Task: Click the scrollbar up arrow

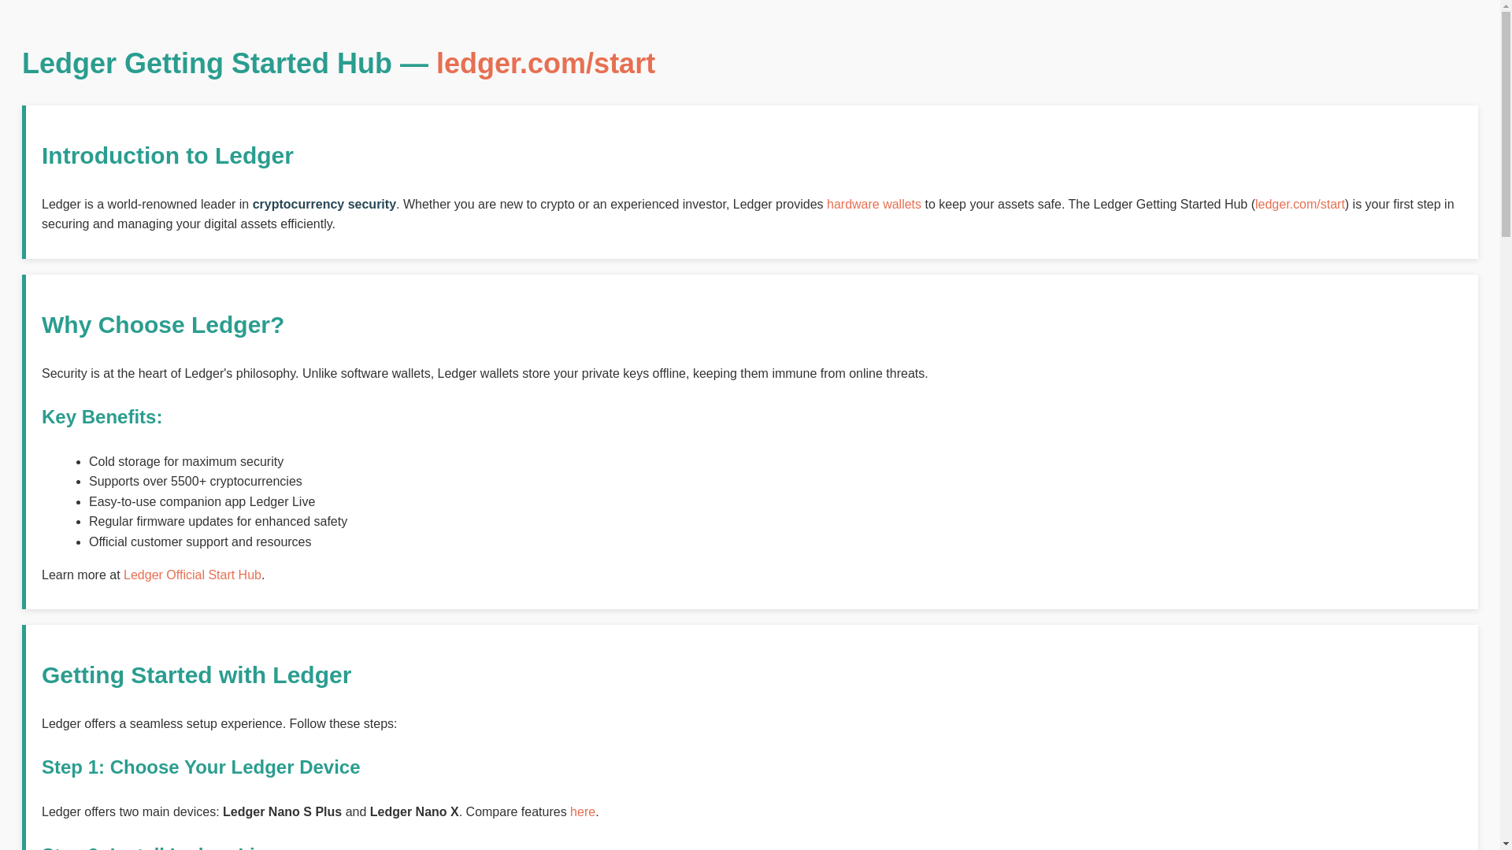Action: [x=1506, y=7]
